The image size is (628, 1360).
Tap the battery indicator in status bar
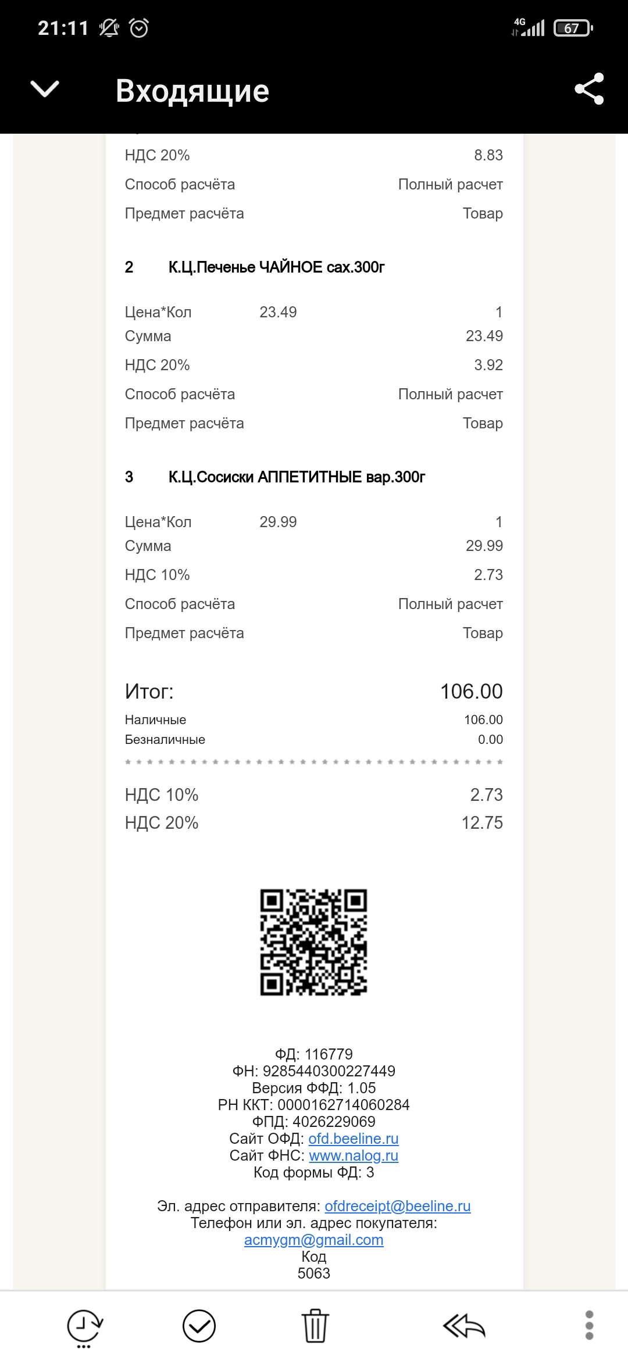573,28
